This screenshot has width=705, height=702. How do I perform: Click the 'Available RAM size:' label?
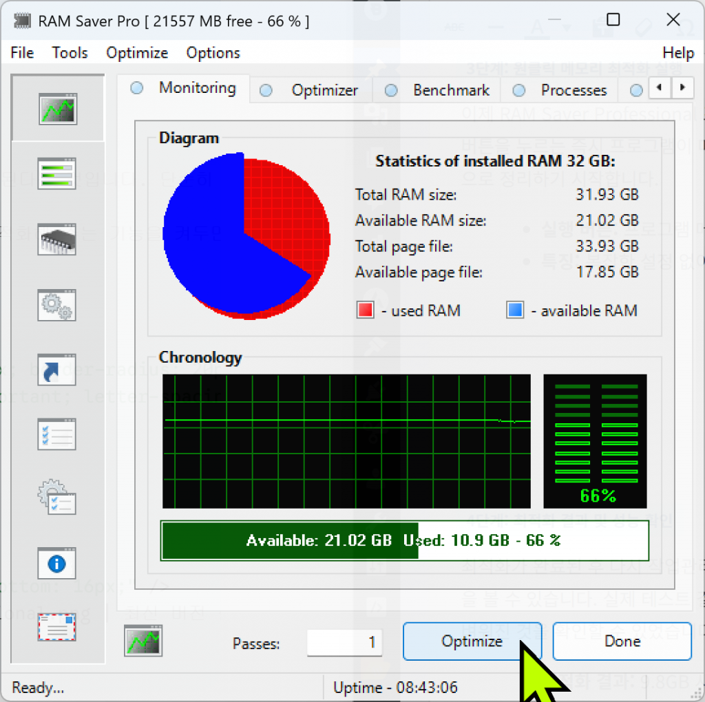421,221
